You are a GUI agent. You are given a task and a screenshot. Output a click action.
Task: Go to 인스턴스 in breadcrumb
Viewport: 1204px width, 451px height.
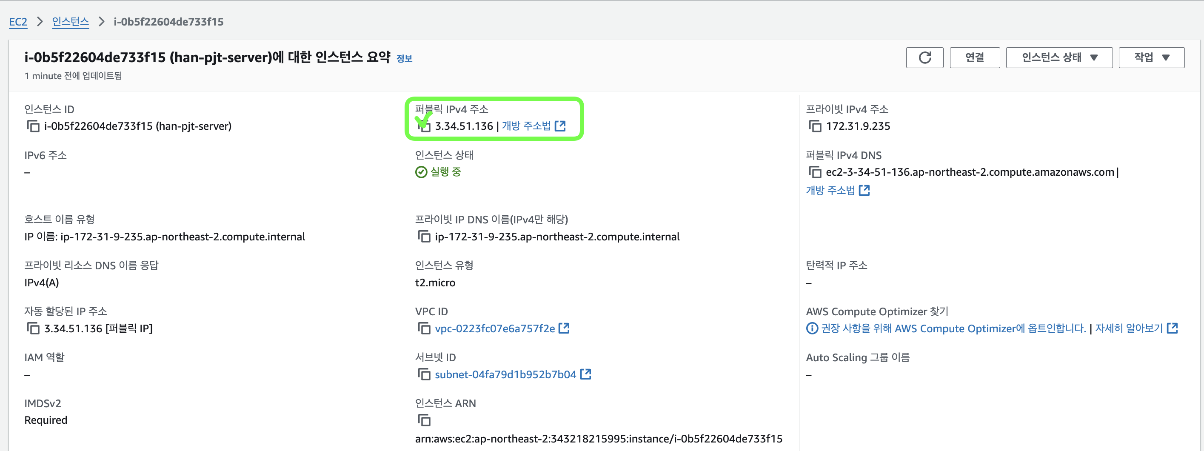[x=71, y=22]
